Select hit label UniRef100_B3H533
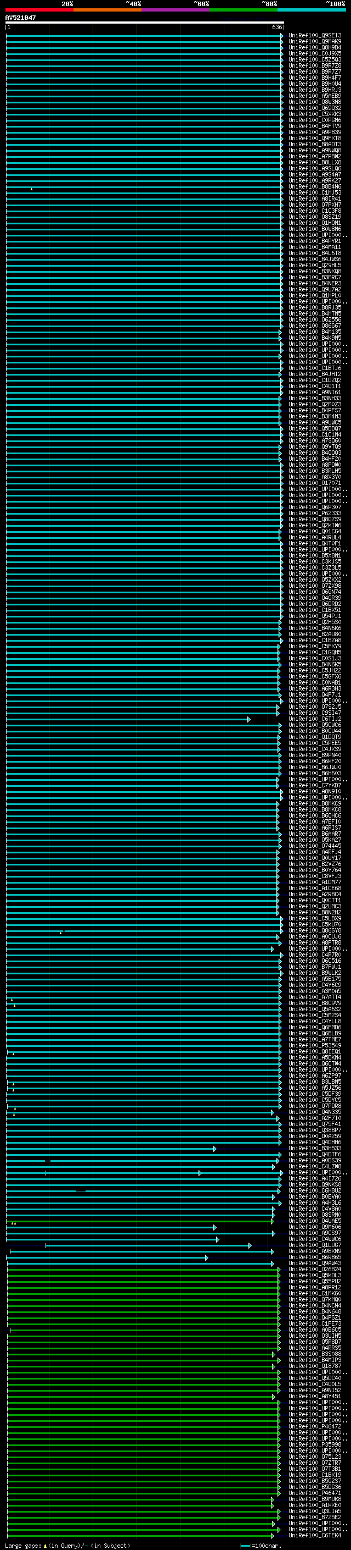The width and height of the screenshot is (351, 1550). pos(315,1149)
